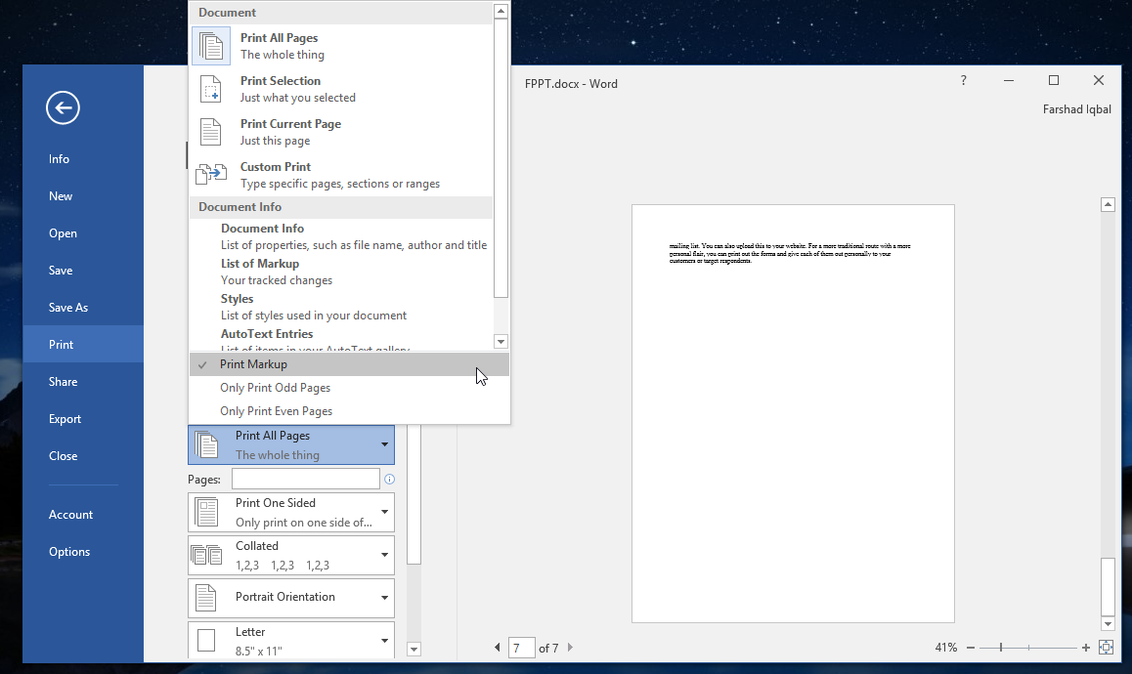Choose the Print Selection icon
1132x674 pixels.
[211, 89]
